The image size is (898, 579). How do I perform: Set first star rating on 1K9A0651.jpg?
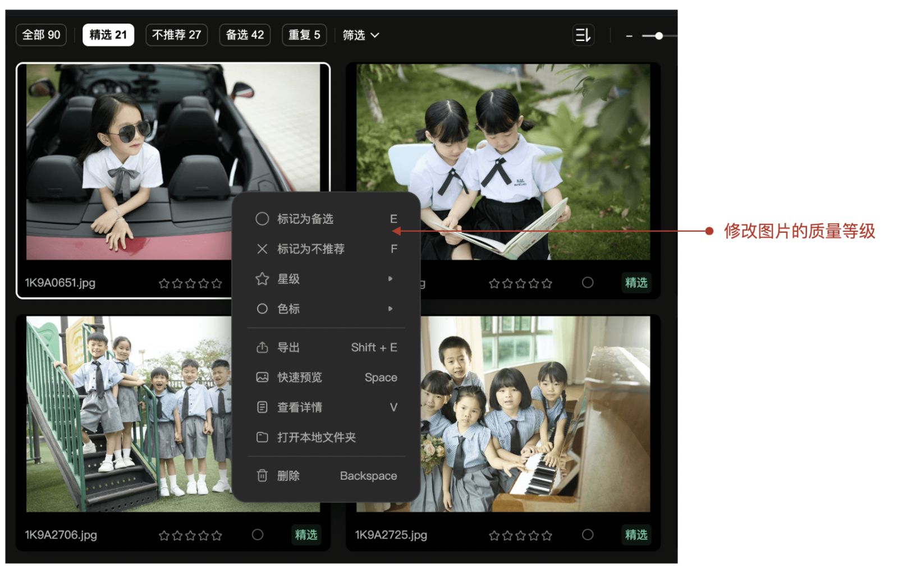[x=164, y=284]
